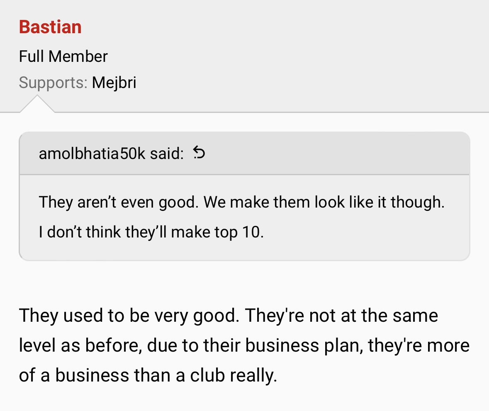The image size is (489, 411).
Task: Click reply line starting "level as before"
Action: (244, 345)
